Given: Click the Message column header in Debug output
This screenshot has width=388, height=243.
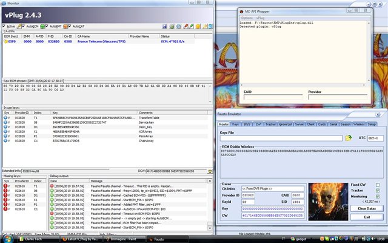Looking at the screenshot, I should (x=148, y=181).
